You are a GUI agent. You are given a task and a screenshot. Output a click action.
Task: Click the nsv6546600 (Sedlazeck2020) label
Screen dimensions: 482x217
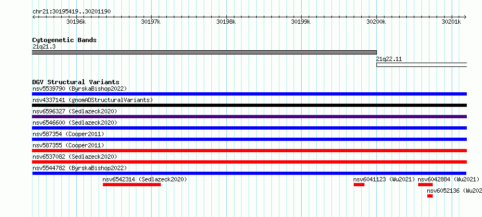click(75, 123)
